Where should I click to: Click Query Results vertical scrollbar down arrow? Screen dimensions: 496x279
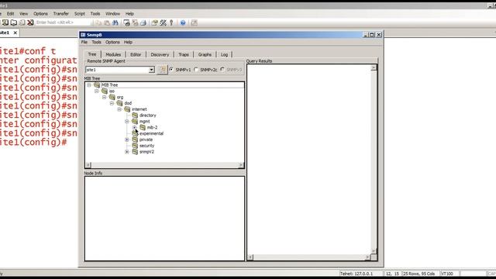pos(374,251)
